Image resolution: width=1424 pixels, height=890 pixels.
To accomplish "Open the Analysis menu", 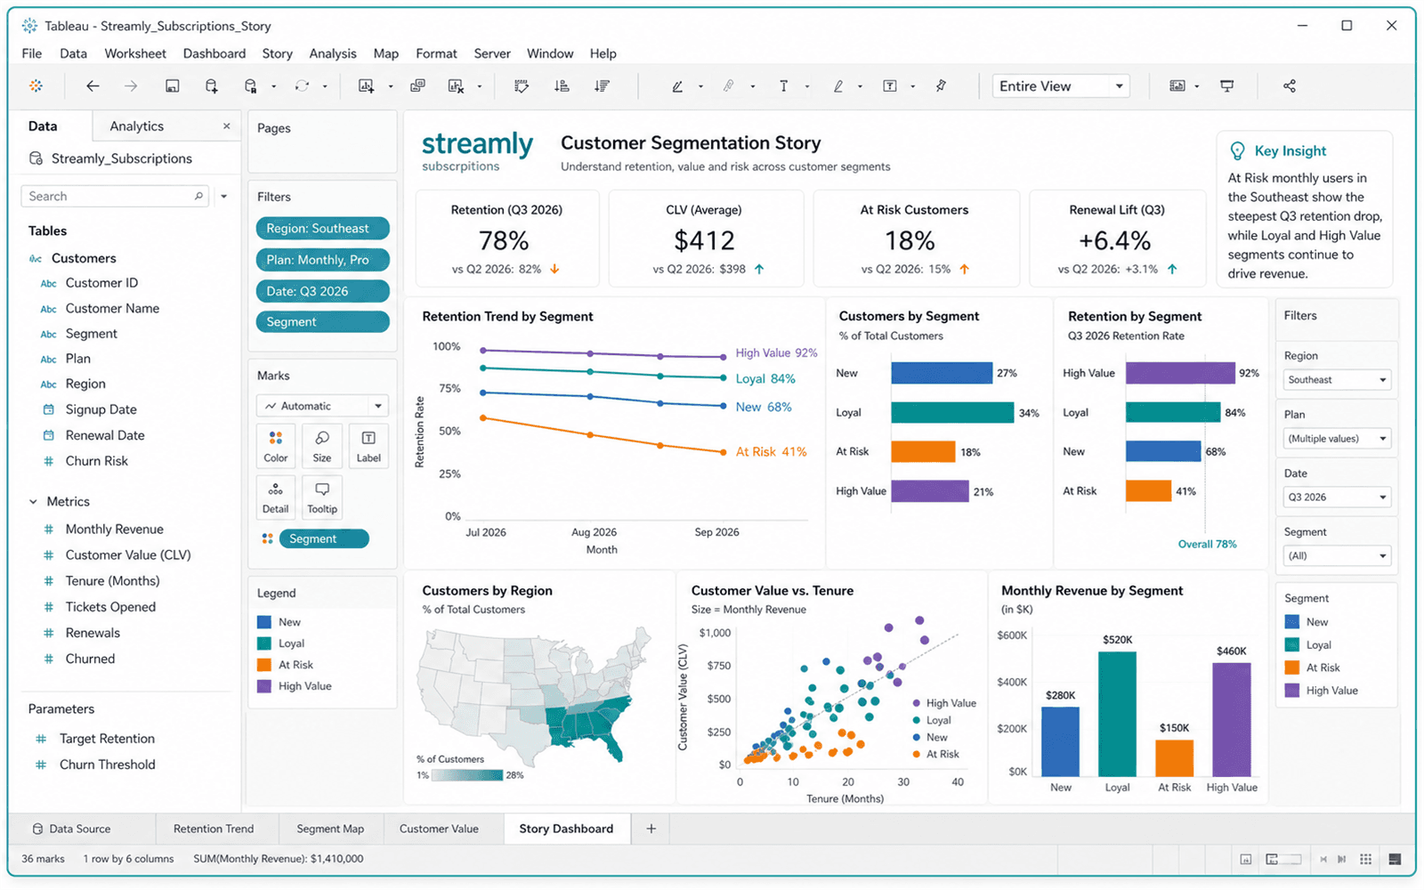I will tap(333, 53).
